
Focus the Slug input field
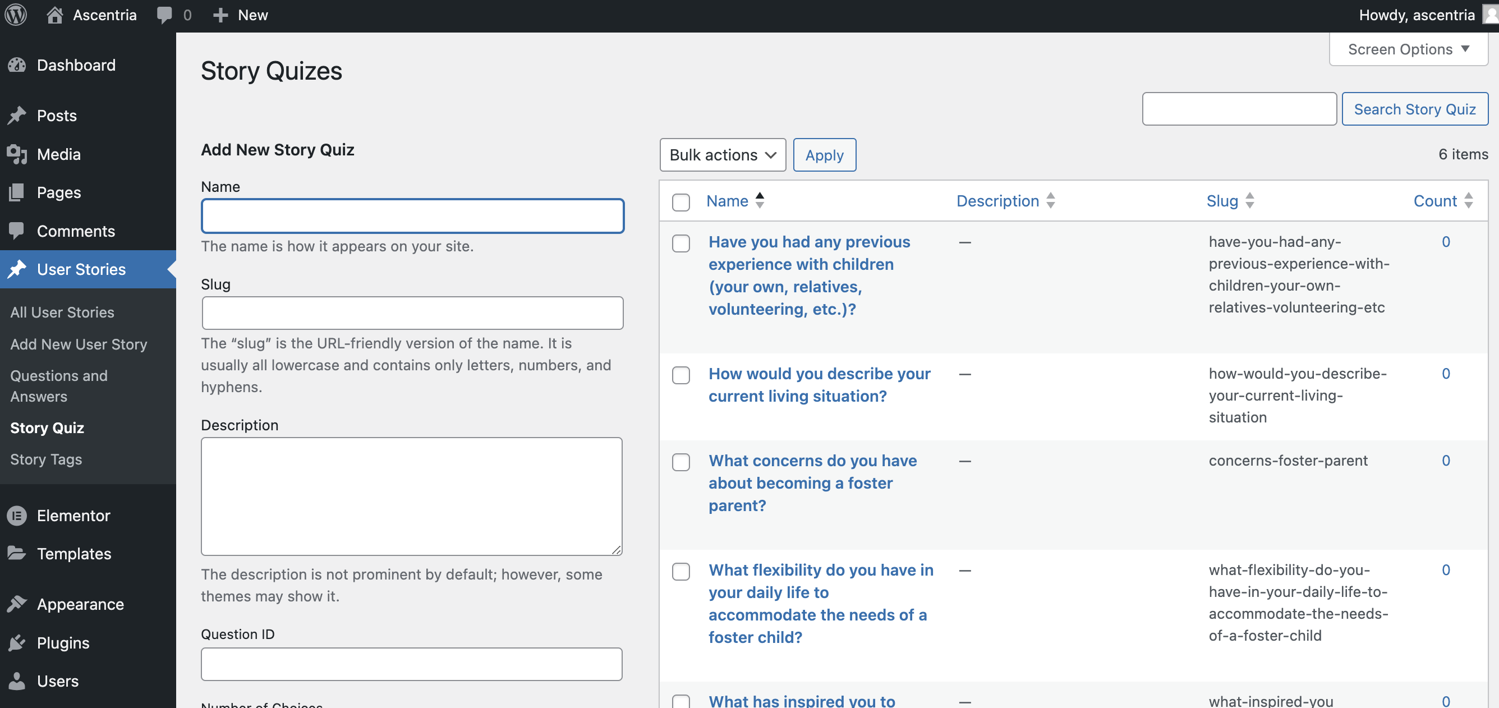click(412, 313)
